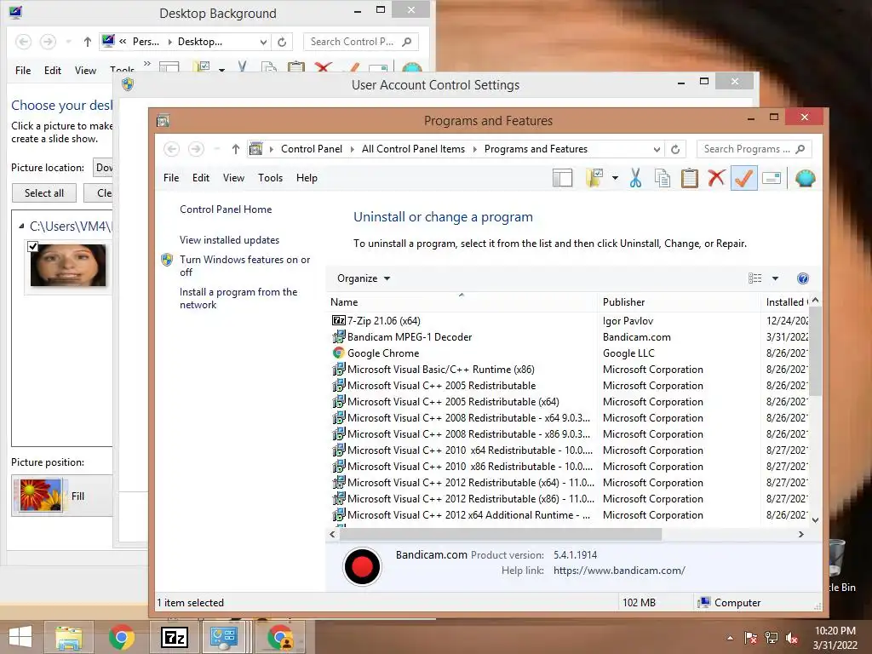The image size is (872, 654).
Task: Click the Paste clipboard icon in Programs and Features toolbar
Action: pos(689,178)
